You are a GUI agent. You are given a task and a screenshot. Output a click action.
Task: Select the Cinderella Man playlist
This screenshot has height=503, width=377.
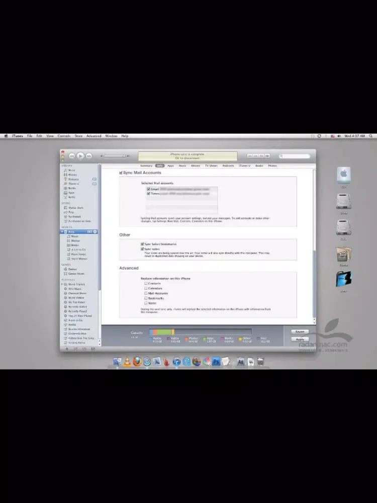(x=75, y=333)
